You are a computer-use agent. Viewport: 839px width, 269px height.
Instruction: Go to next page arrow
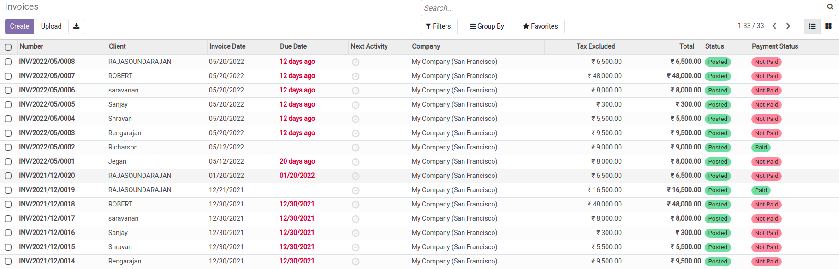coord(788,26)
